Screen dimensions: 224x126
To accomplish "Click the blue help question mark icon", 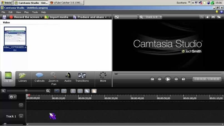I will [221, 12].
